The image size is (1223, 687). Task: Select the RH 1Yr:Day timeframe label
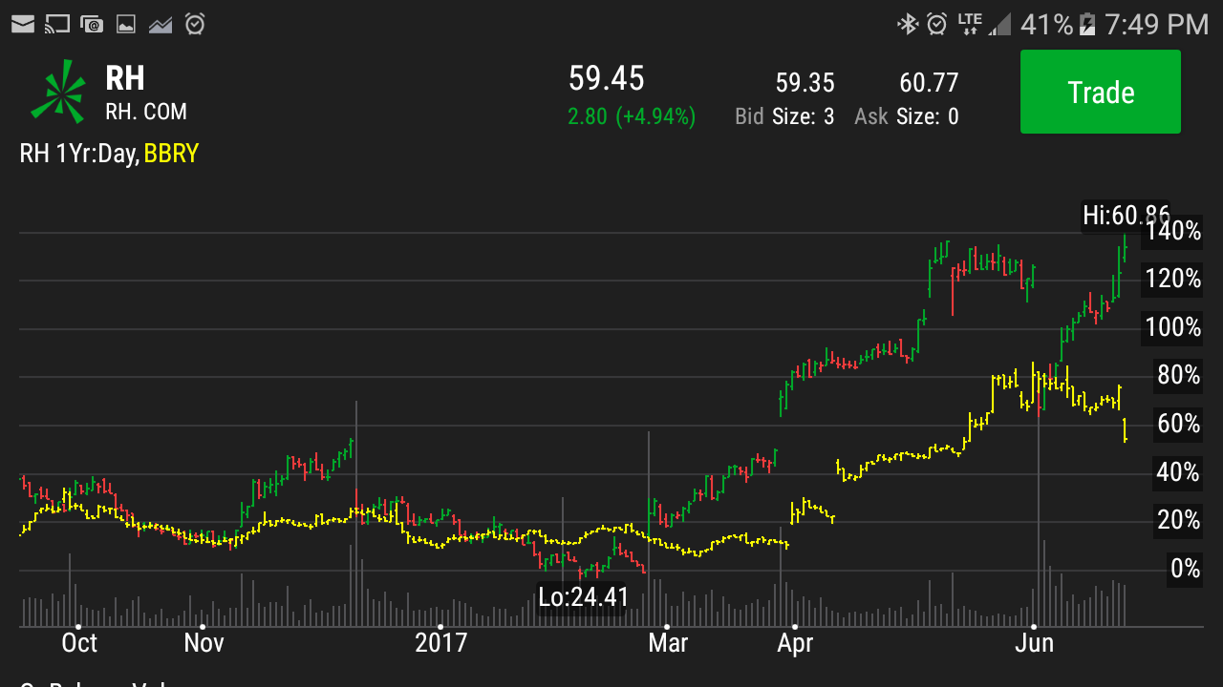coord(79,154)
